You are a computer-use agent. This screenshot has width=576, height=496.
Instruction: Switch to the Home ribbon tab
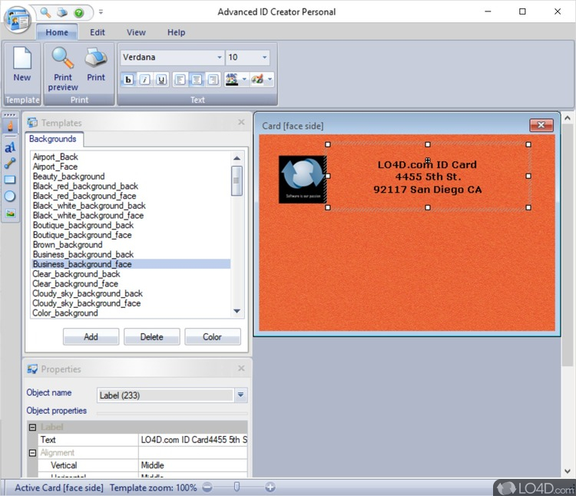(57, 32)
